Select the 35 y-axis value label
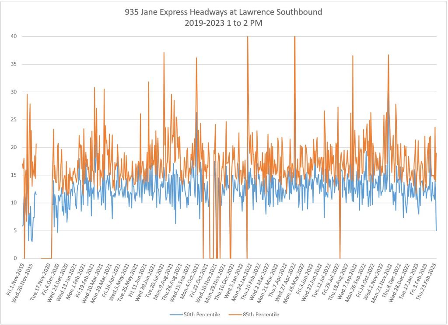The image size is (448, 325). click(x=14, y=64)
